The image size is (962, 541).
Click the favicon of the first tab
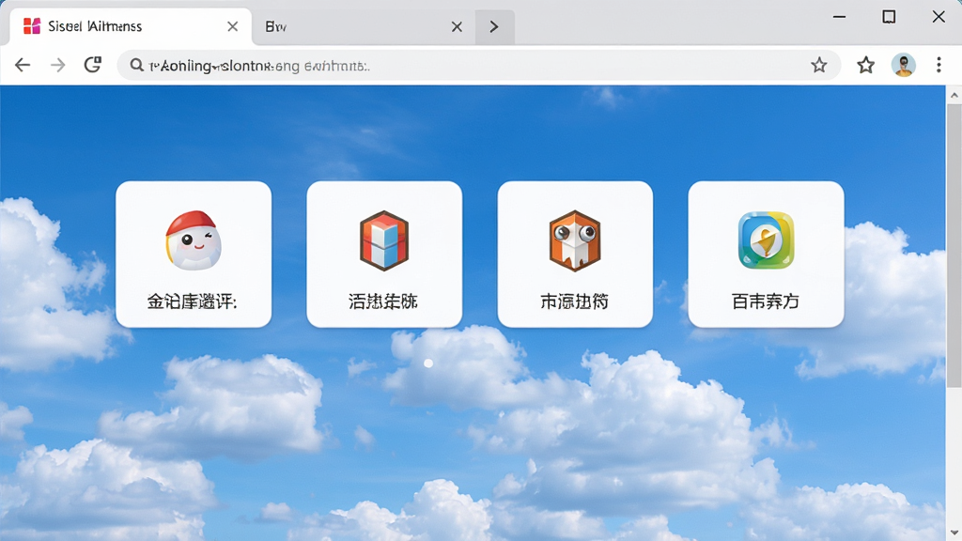coord(32,25)
